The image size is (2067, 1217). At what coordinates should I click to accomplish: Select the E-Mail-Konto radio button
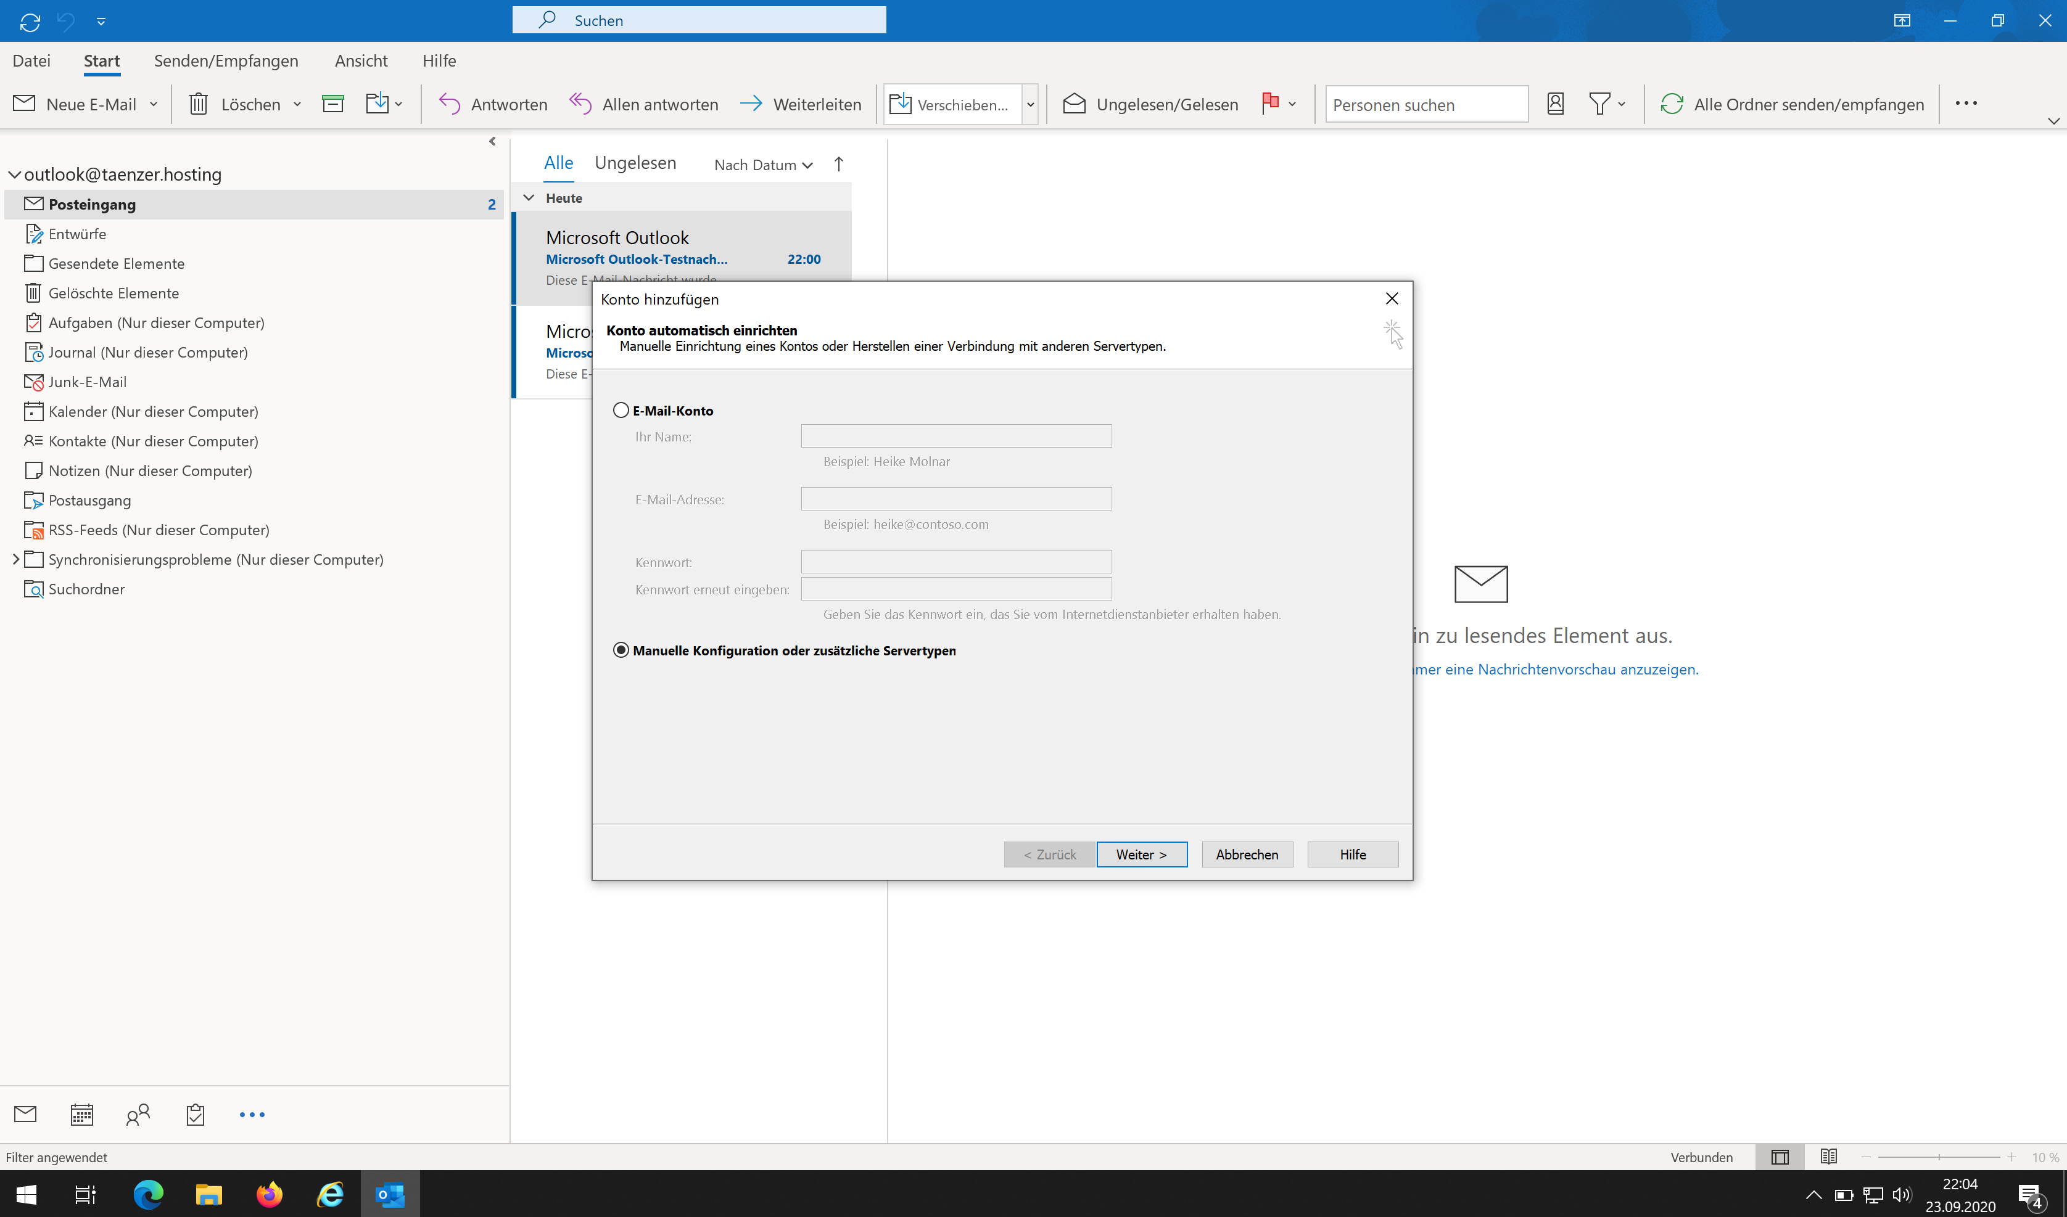pyautogui.click(x=621, y=410)
